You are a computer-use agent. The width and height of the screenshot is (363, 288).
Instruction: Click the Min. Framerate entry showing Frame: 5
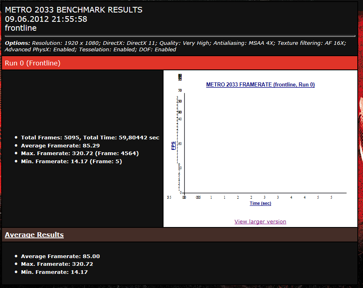pyautogui.click(x=71, y=162)
